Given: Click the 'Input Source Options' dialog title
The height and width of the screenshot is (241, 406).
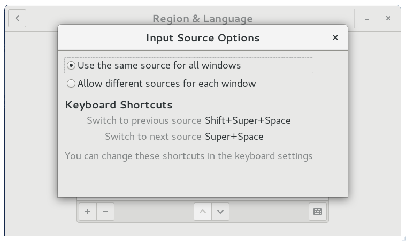Looking at the screenshot, I should pyautogui.click(x=203, y=38).
